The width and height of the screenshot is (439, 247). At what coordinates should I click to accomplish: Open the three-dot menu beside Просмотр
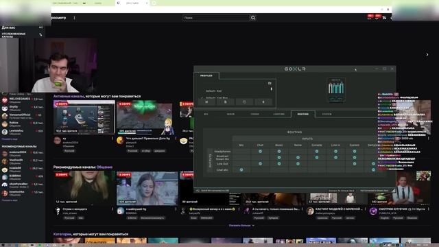(x=74, y=18)
